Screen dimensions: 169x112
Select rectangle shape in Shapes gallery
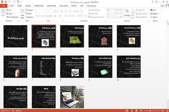(116, 10)
